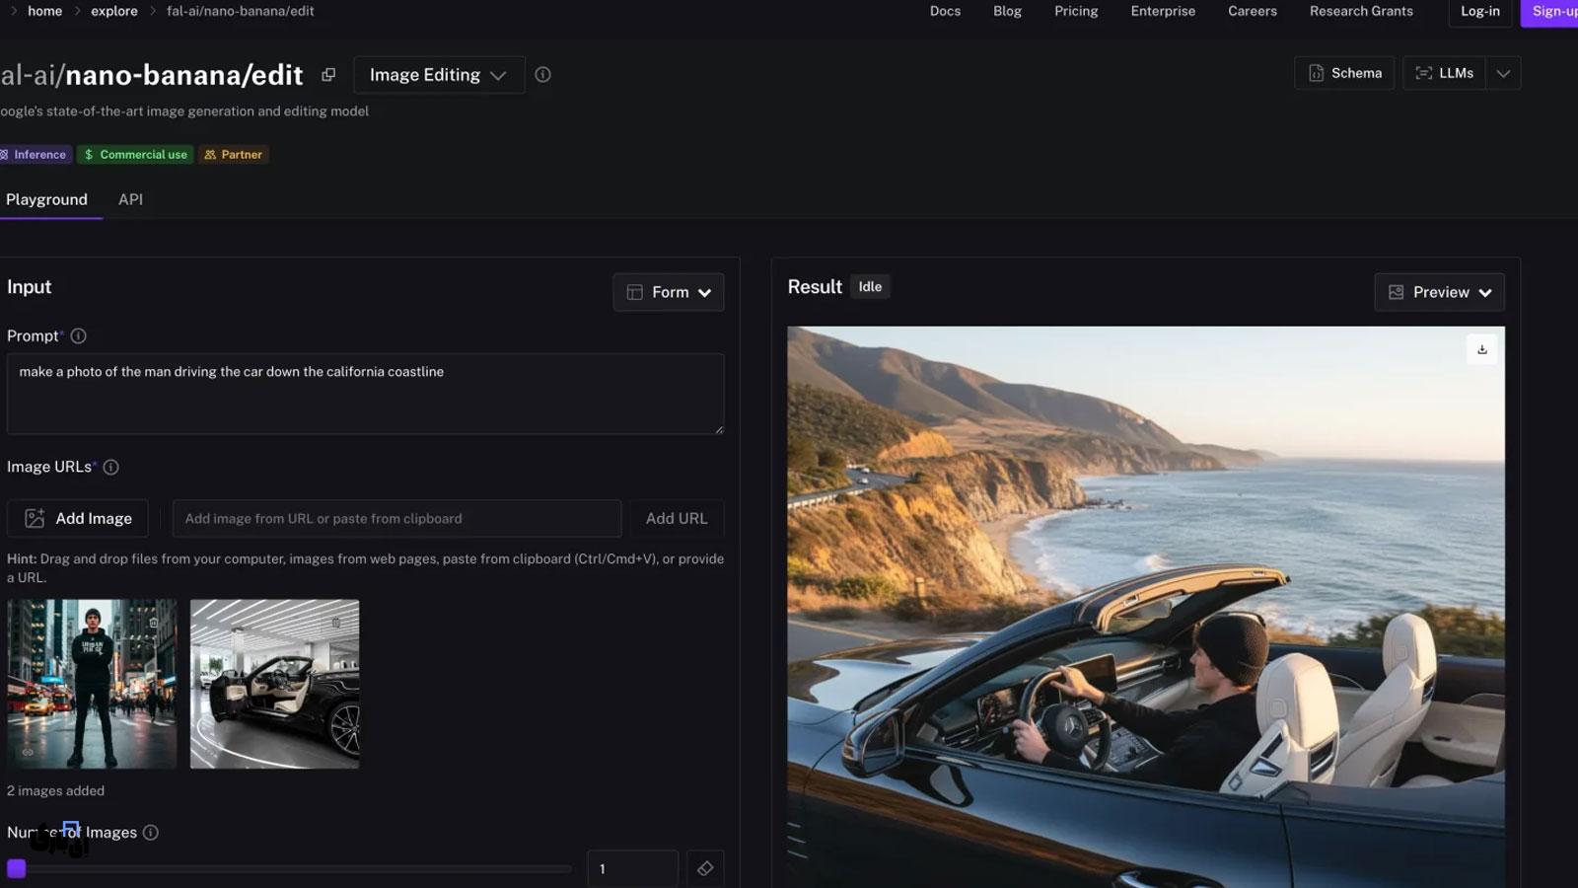
Task: Delete the car showroom image
Action: tap(336, 623)
